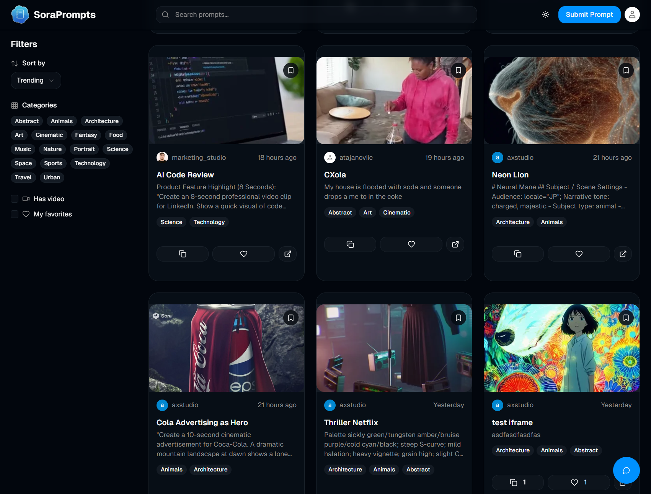Copy the AI Code Review prompt
Viewport: 651px width, 494px height.
point(183,254)
